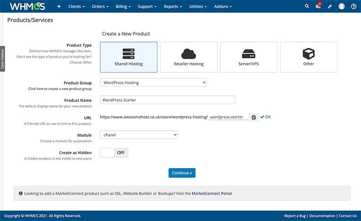Click create a new product group link
The image size is (361, 221).
[x=60, y=89]
